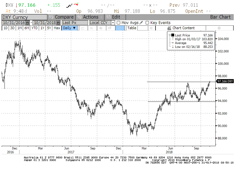Image resolution: width=236 pixels, height=170 pixels.
Task: Edit the end date 10/31/2018 field
Action: (x=45, y=23)
